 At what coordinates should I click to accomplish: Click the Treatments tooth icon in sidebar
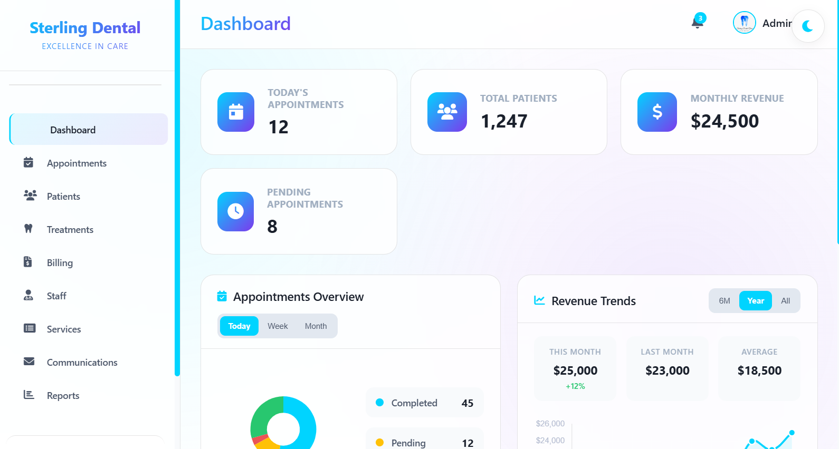28,229
